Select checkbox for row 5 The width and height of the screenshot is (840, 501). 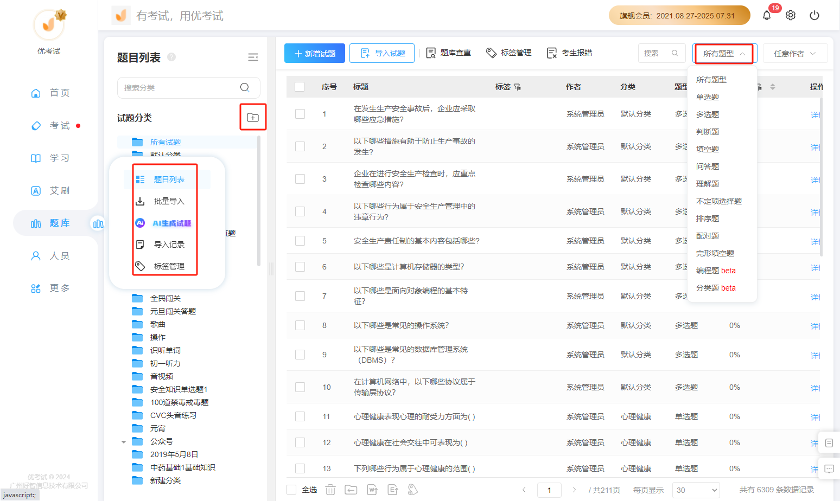[x=300, y=241]
